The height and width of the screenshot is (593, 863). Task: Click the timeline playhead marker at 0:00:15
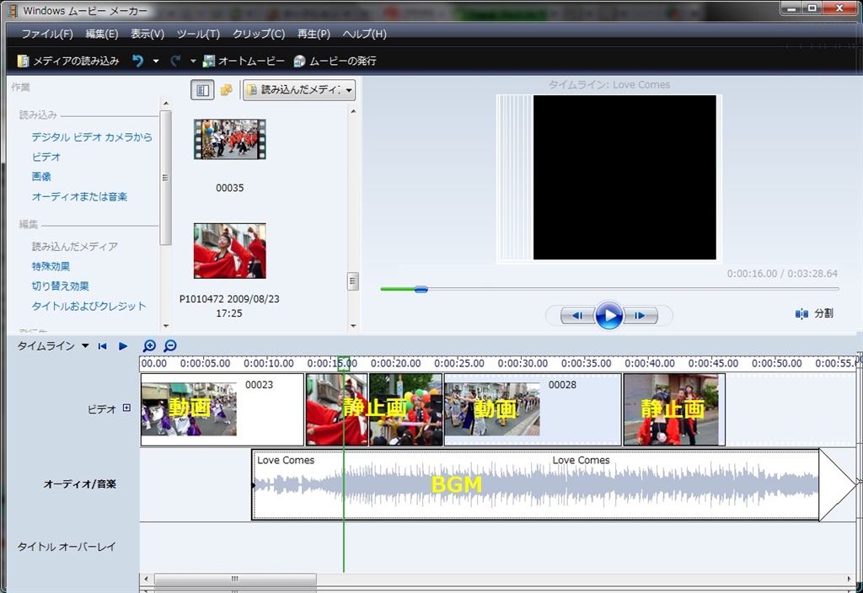pyautogui.click(x=344, y=364)
